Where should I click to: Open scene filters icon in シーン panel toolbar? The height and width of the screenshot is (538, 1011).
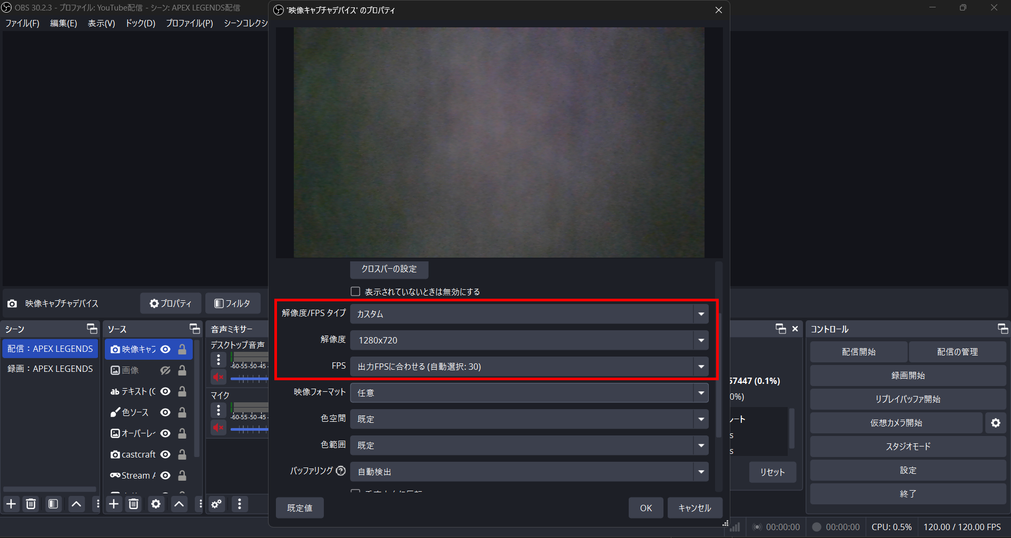pos(53,504)
